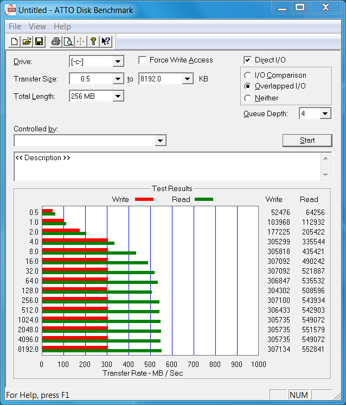Click the write value 177225
346x405 pixels.
pos(279,232)
